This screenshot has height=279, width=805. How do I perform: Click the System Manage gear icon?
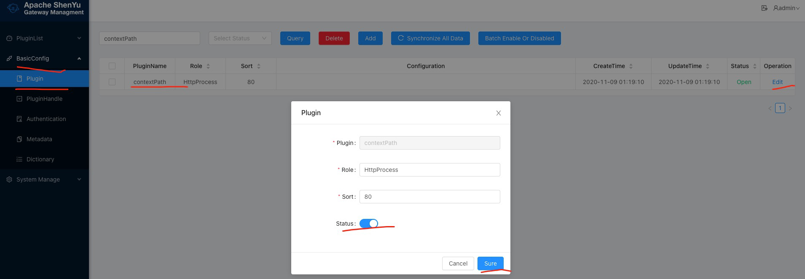click(9, 179)
